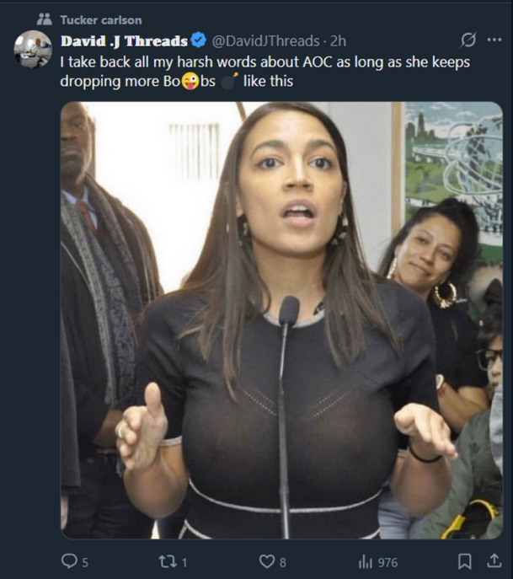Open David .J Threads profile avatar
Viewport: 513px width, 579px height.
(x=33, y=50)
